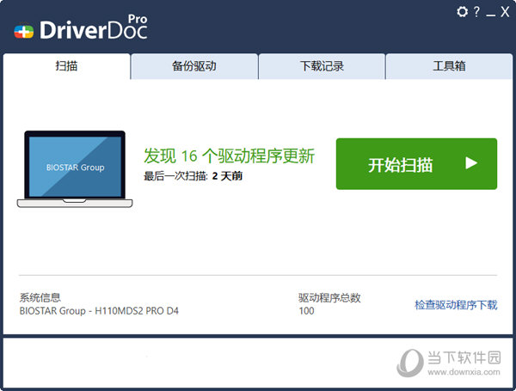The width and height of the screenshot is (516, 391).
Task: Start scanning with the 开始扫描 button
Action: point(416,164)
